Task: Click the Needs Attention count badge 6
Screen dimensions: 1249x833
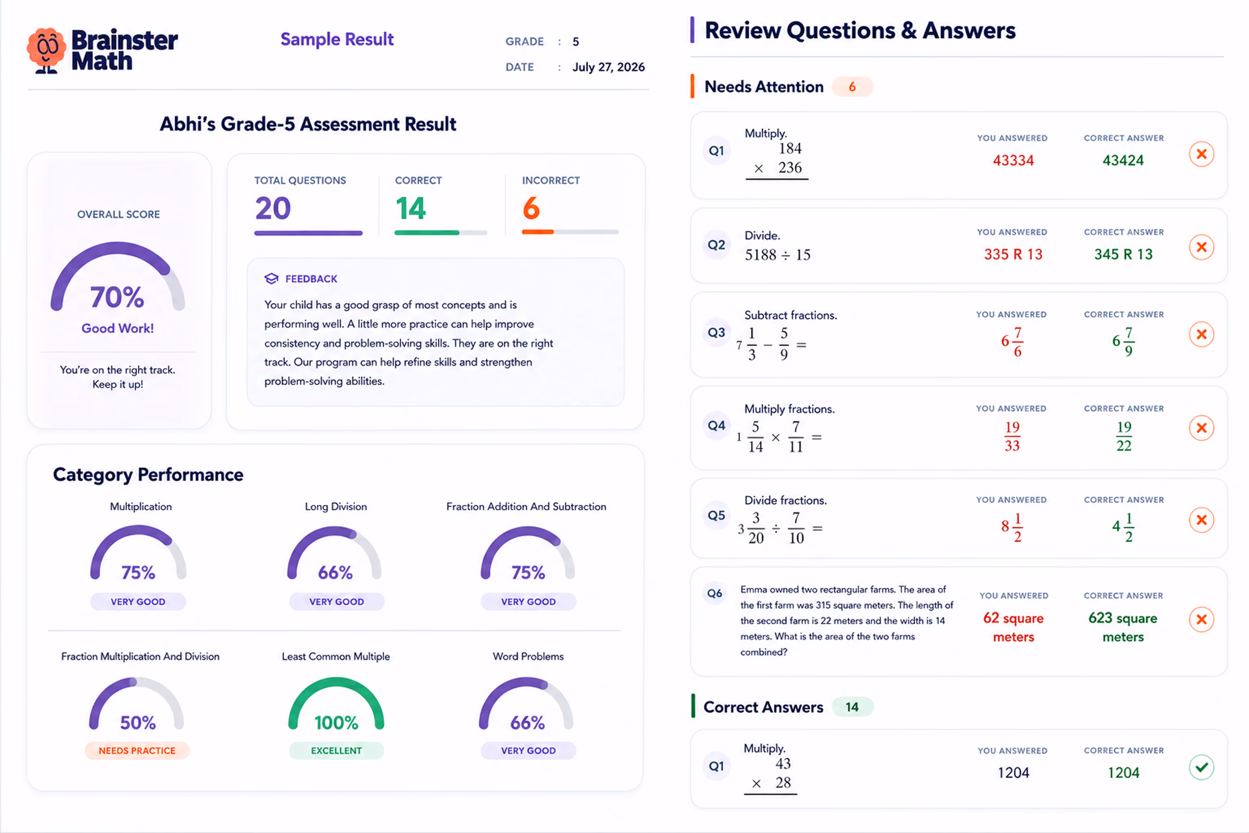Action: 852,87
